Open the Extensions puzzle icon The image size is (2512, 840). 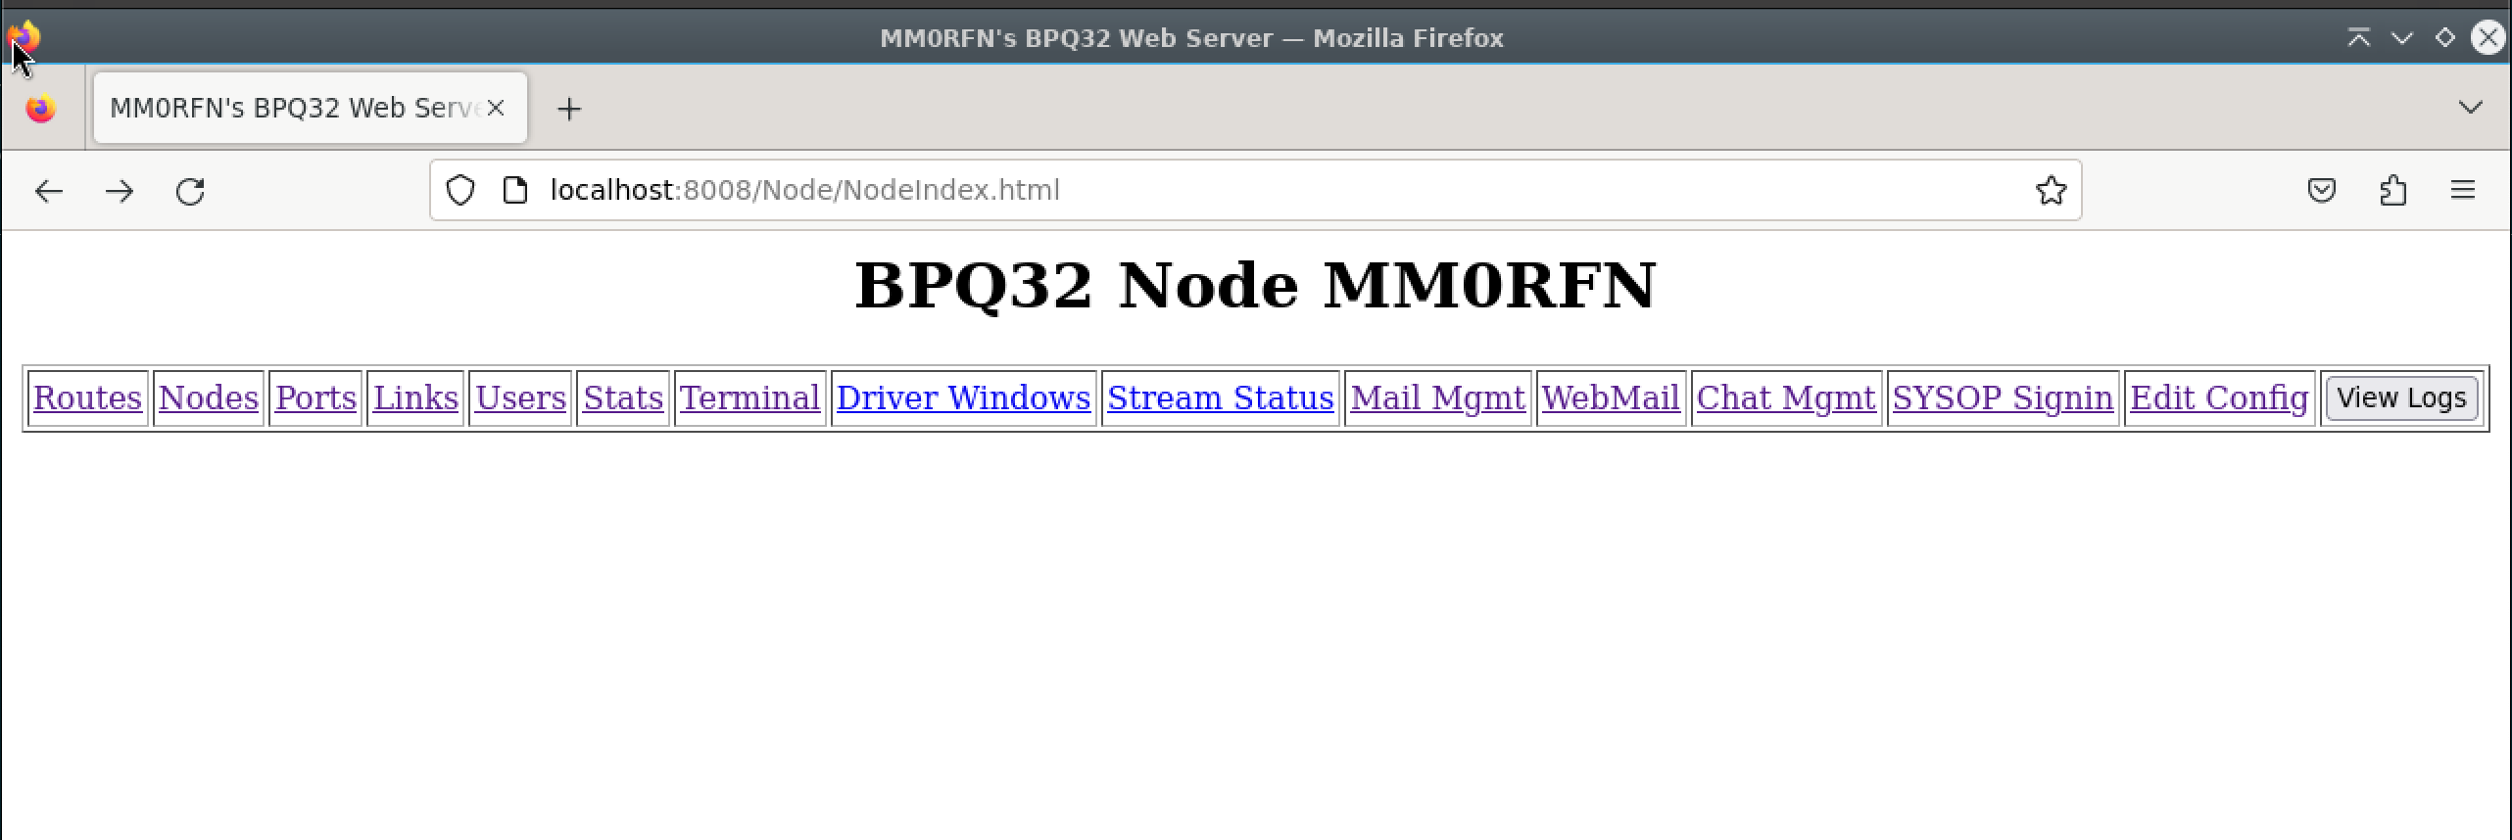click(x=2392, y=190)
